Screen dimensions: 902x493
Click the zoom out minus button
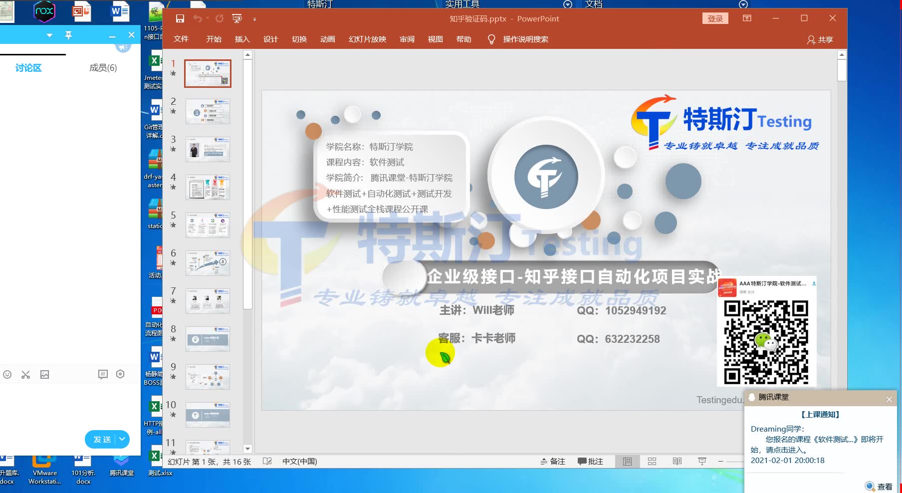point(720,462)
